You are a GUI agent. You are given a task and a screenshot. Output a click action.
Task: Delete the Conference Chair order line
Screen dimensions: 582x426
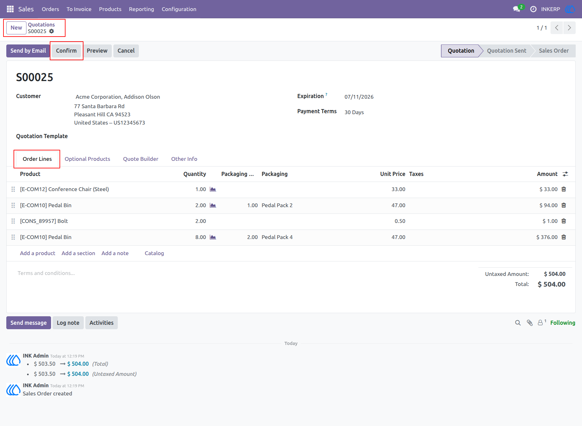tap(564, 189)
